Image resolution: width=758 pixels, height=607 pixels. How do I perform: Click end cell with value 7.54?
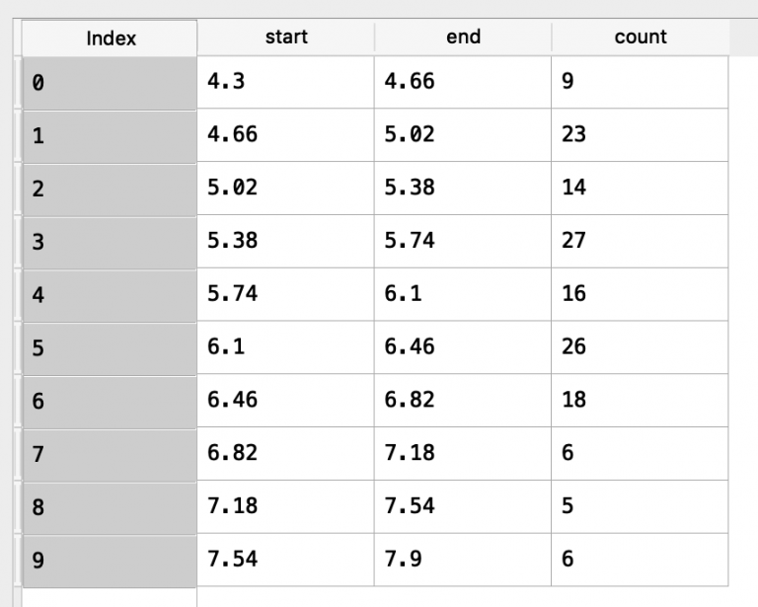463,506
